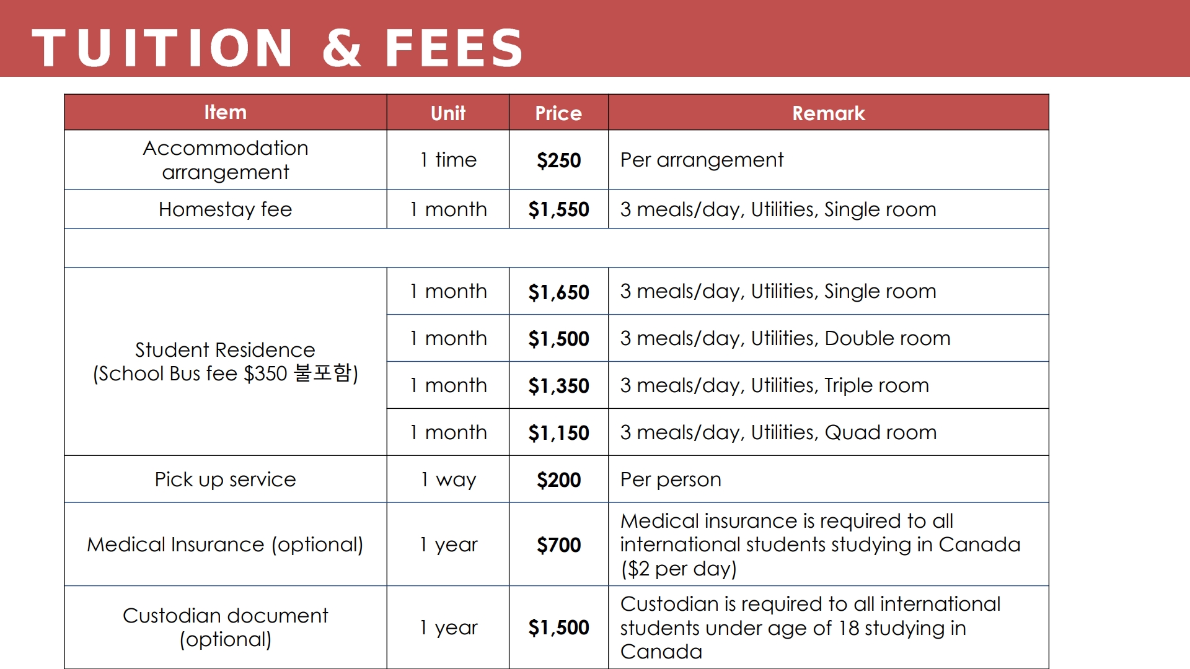Viewport: 1190px width, 669px height.
Task: Select the Item column header
Action: (226, 112)
